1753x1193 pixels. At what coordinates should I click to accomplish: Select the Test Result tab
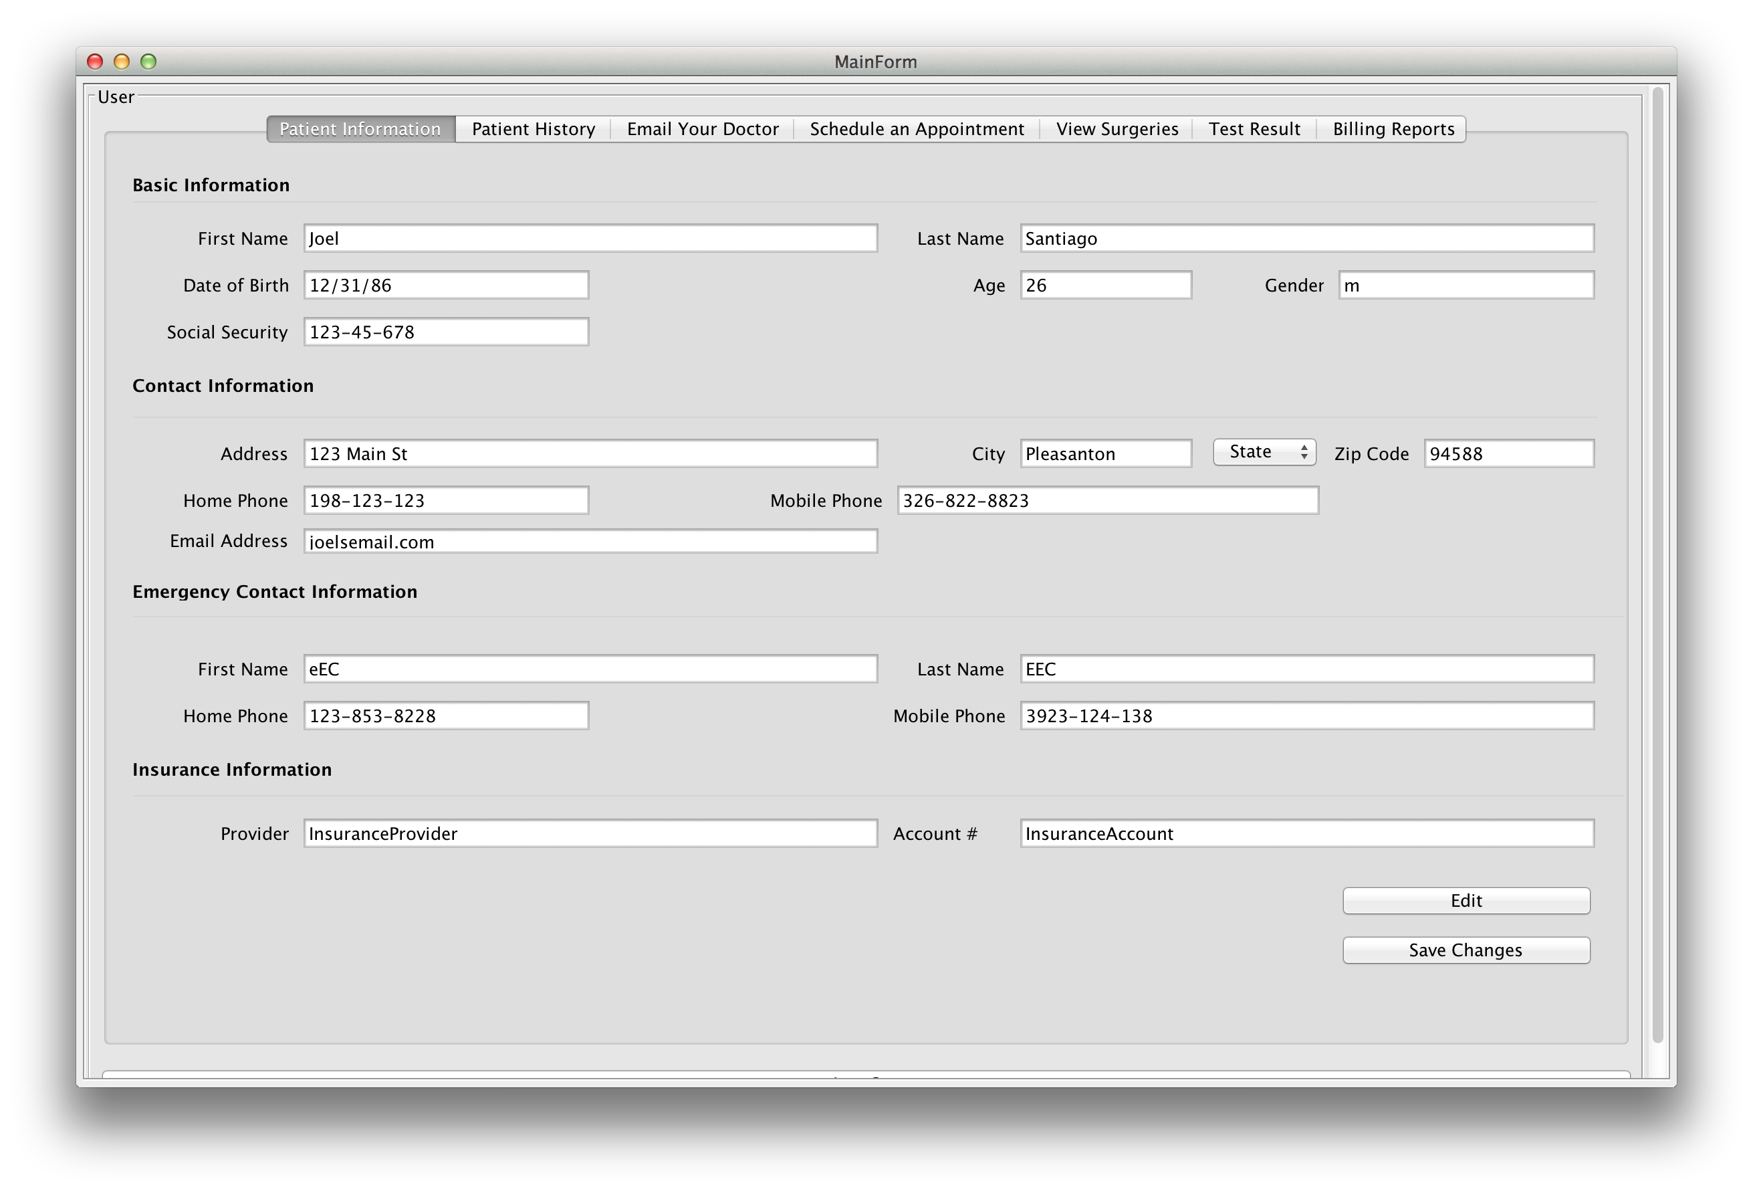coord(1254,129)
